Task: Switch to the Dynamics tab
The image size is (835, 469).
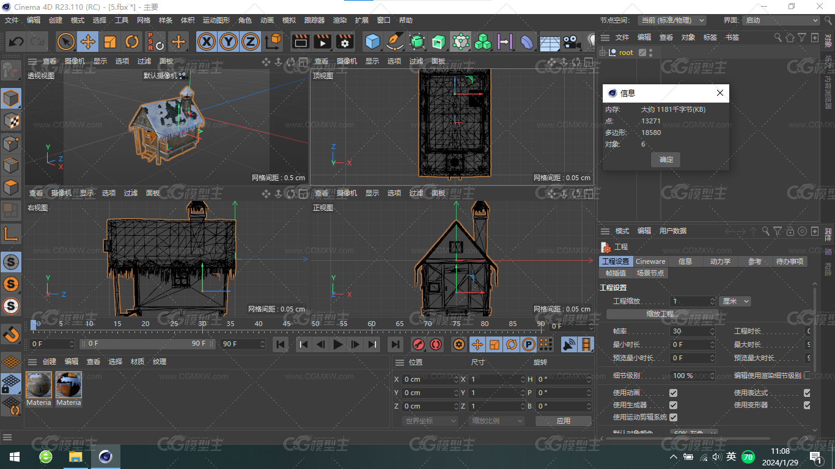Action: coord(720,261)
